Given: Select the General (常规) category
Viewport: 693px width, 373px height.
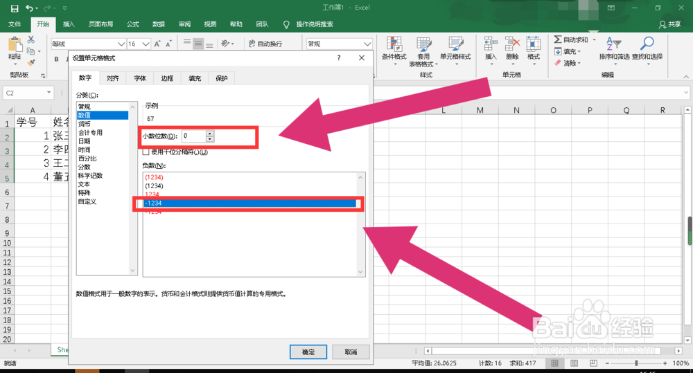Looking at the screenshot, I should click(103, 107).
